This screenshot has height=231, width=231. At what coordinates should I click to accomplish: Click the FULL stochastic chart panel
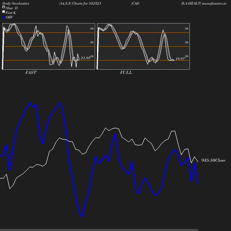point(143,46)
